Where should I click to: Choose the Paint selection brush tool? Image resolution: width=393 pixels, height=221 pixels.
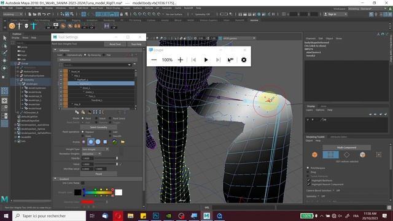(x=5, y=53)
